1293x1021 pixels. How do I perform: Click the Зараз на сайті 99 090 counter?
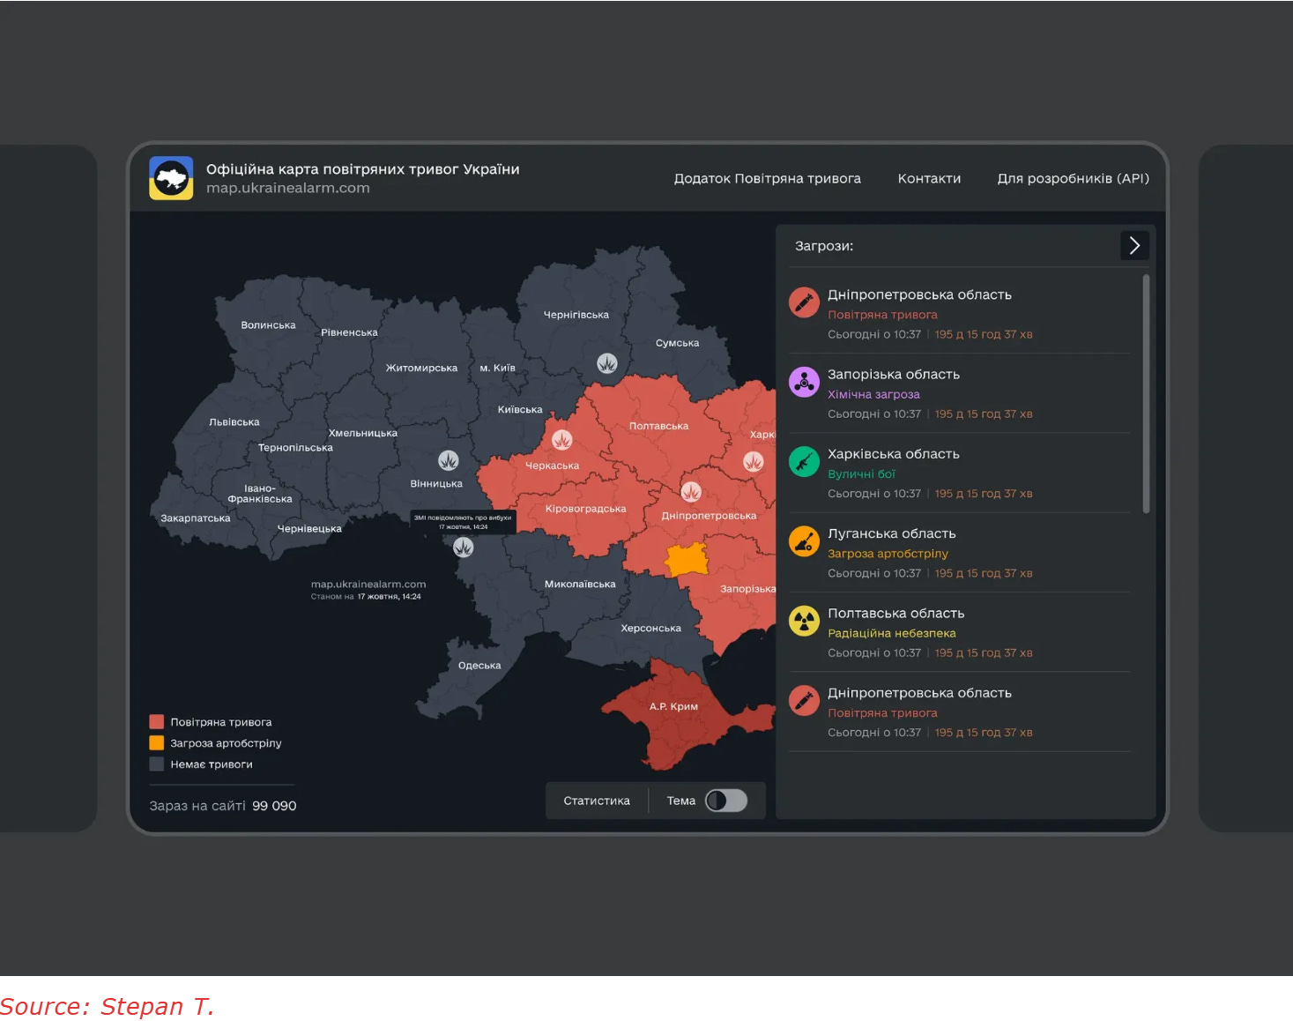[x=223, y=806]
